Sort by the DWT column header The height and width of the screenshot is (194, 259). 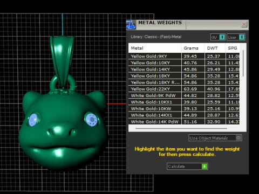tap(215, 48)
